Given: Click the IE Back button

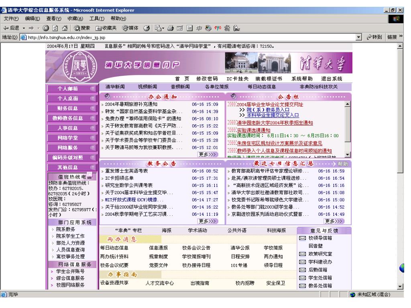Looking at the screenshot, I should (x=11, y=28).
